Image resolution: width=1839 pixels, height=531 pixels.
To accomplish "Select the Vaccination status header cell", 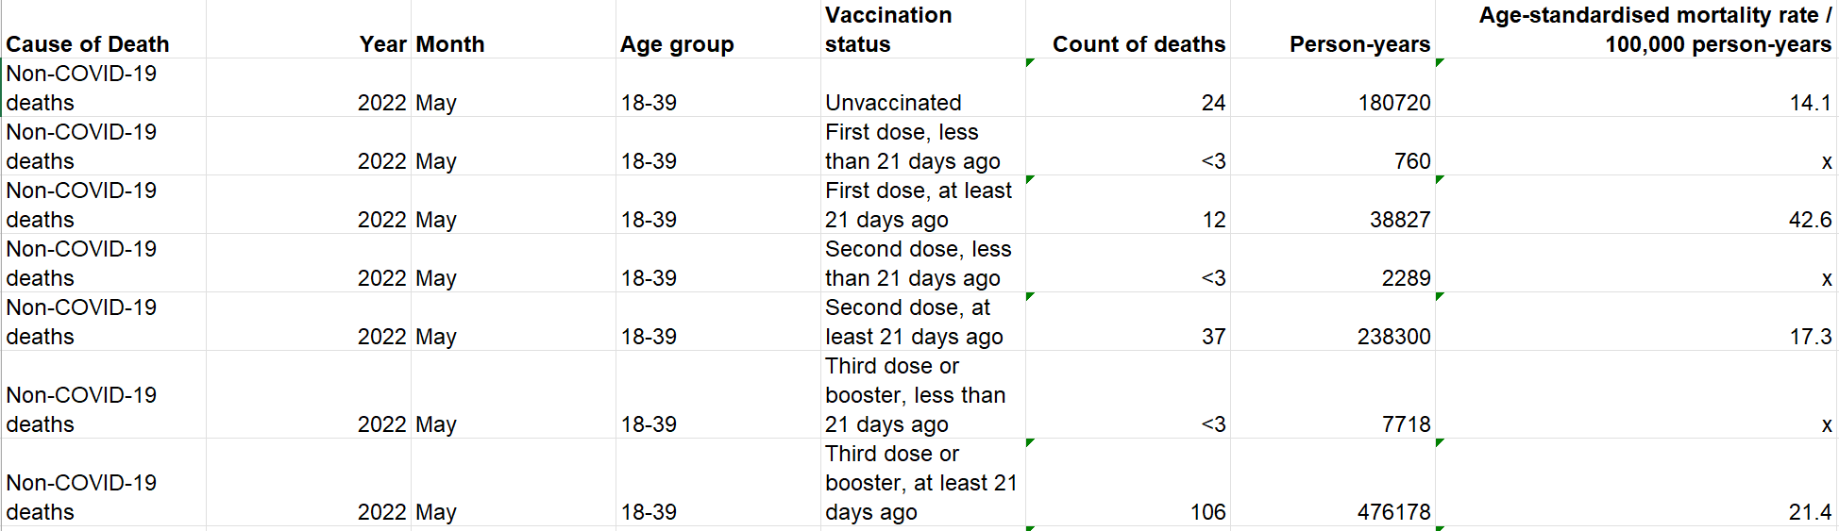I will tap(923, 29).
